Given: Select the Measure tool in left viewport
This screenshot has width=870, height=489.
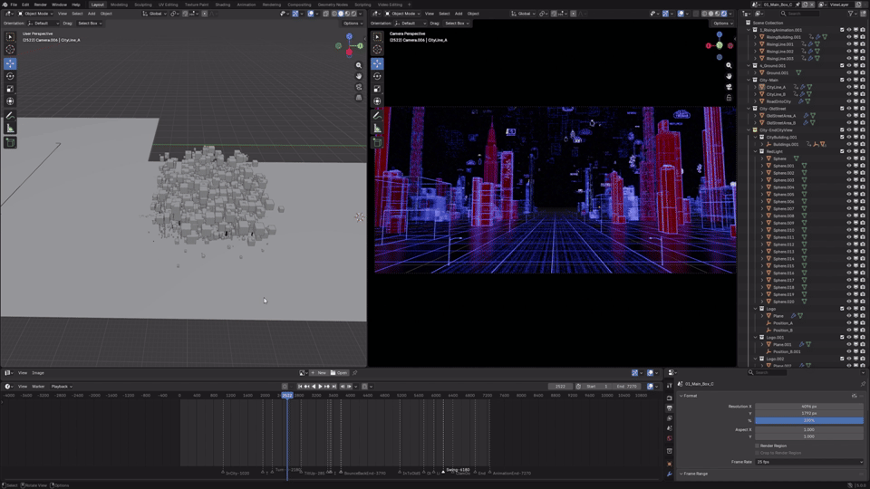Looking at the screenshot, I should coord(10,129).
